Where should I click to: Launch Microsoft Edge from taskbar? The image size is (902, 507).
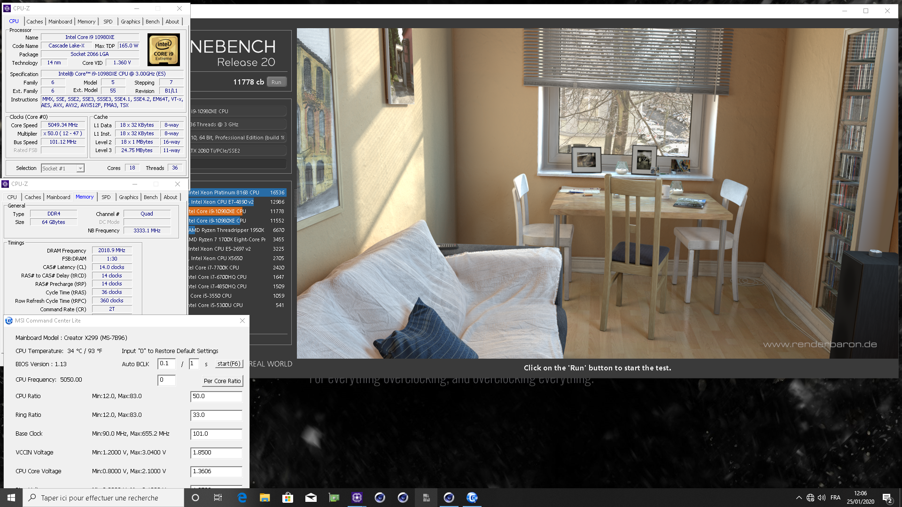point(242,498)
